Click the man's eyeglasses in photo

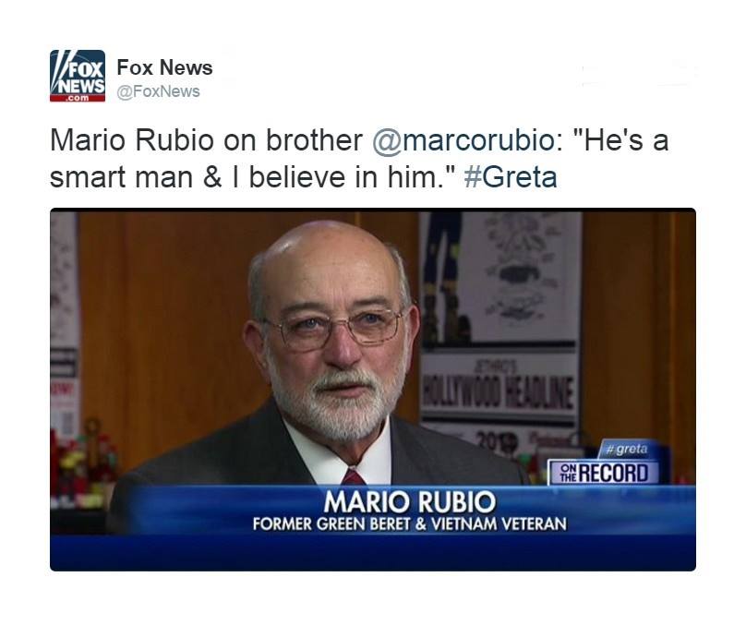(335, 327)
